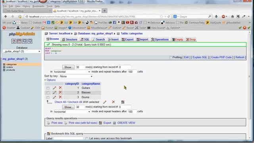Select checkbox for the Guitars row
The image size is (254, 143).
tap(48, 88)
